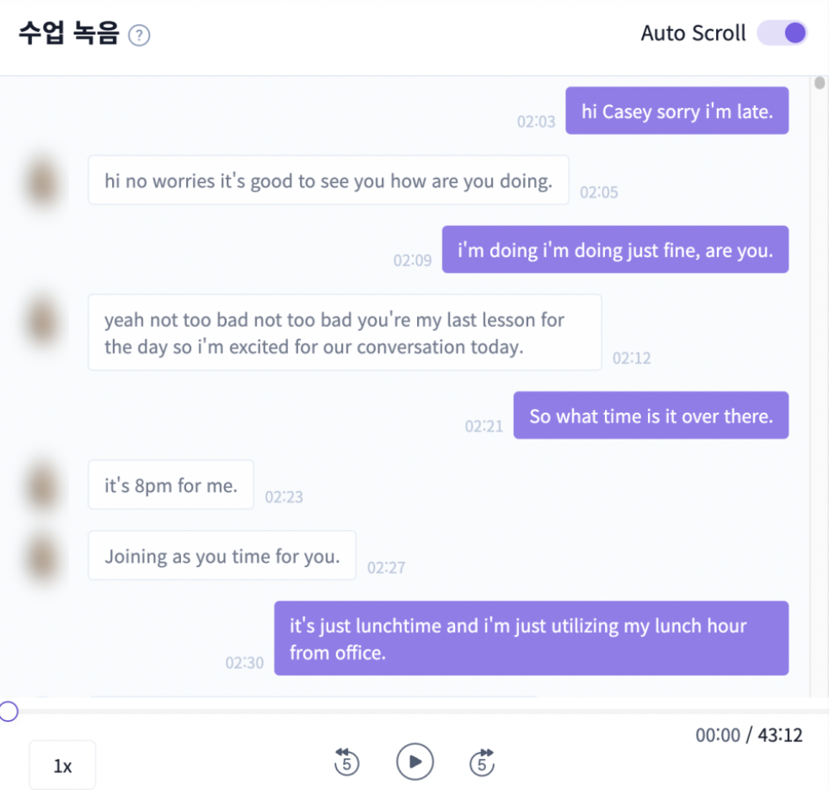Select the "hi Casey sorry i'm late" message
The height and width of the screenshot is (790, 829).
click(x=677, y=110)
